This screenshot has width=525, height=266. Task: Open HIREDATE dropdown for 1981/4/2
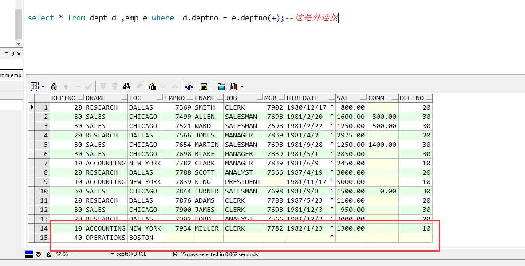pos(332,134)
